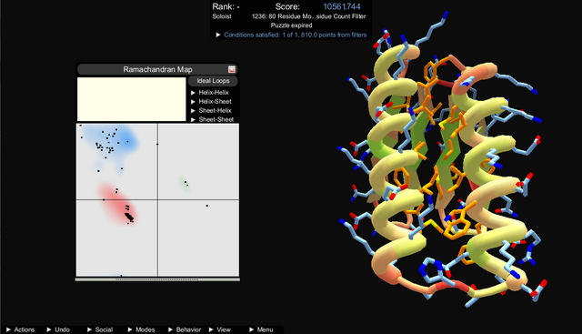The image size is (582, 334).
Task: Click the Ideal Loops button
Action: (213, 81)
